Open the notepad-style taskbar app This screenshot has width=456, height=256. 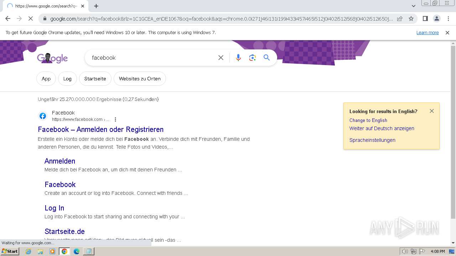[x=88, y=251]
